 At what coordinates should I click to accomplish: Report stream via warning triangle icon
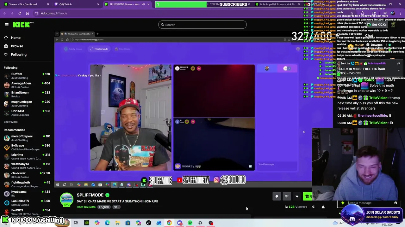coord(323,207)
